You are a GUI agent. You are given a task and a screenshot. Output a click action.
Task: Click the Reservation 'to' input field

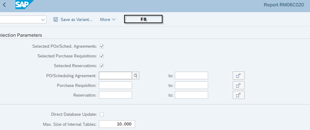pos(191,95)
